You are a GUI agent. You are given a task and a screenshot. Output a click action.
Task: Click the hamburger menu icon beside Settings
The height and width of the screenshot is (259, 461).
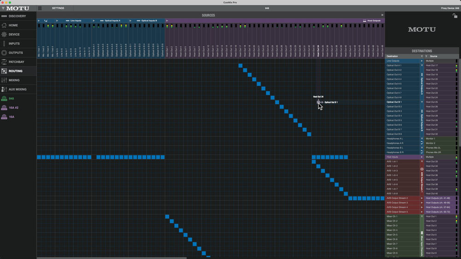40,8
